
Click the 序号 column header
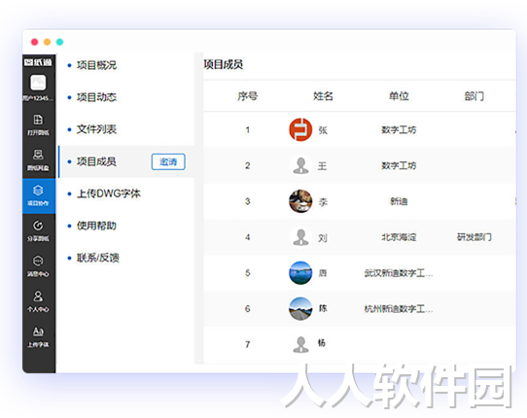click(x=247, y=96)
